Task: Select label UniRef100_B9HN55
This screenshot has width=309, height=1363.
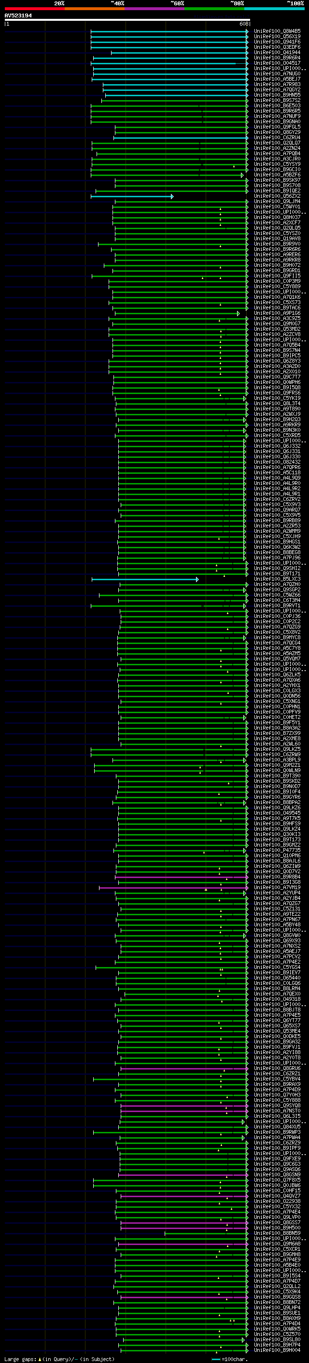Action: click(x=277, y=95)
